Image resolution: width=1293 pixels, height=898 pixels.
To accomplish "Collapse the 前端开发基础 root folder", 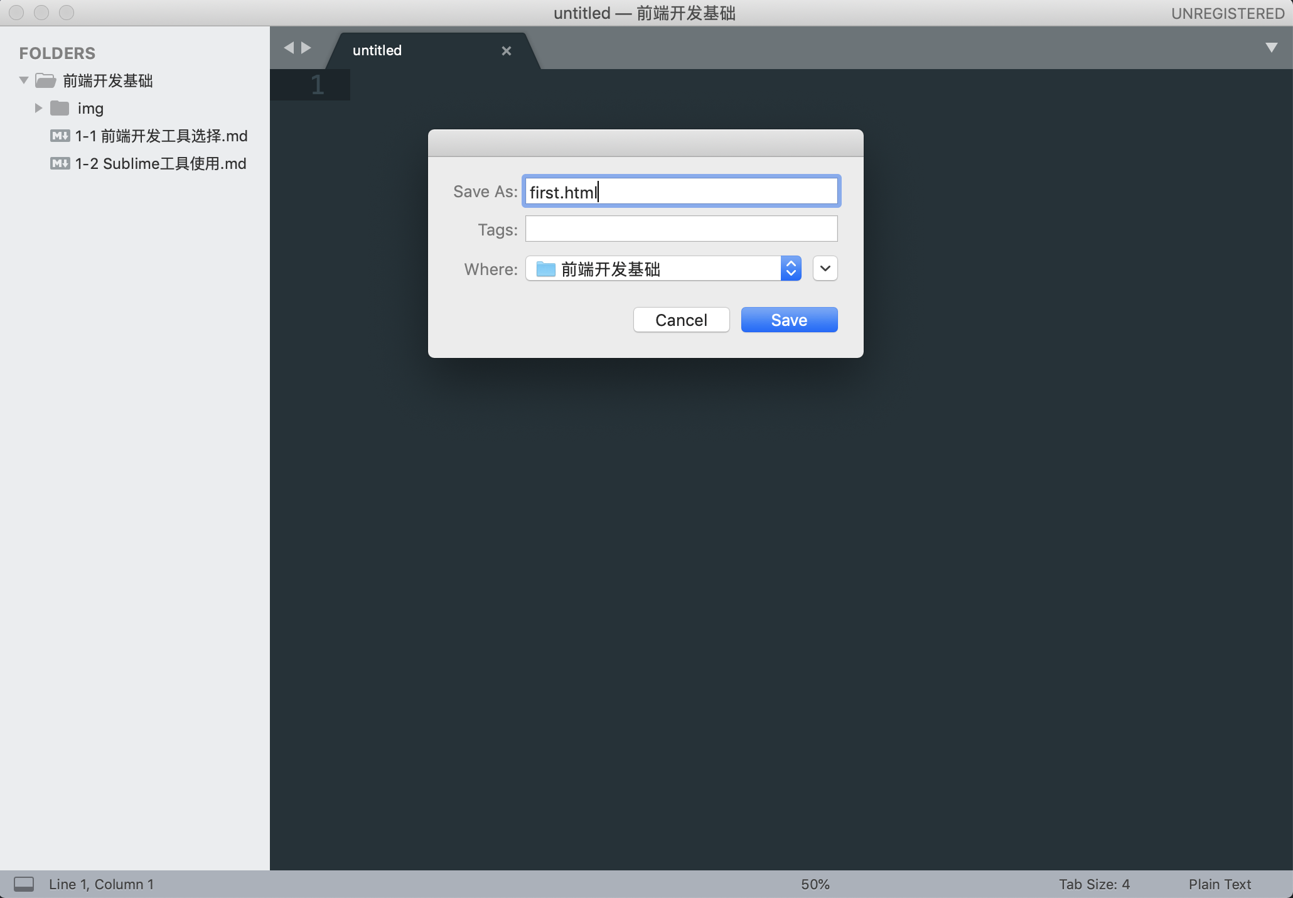I will [x=24, y=80].
